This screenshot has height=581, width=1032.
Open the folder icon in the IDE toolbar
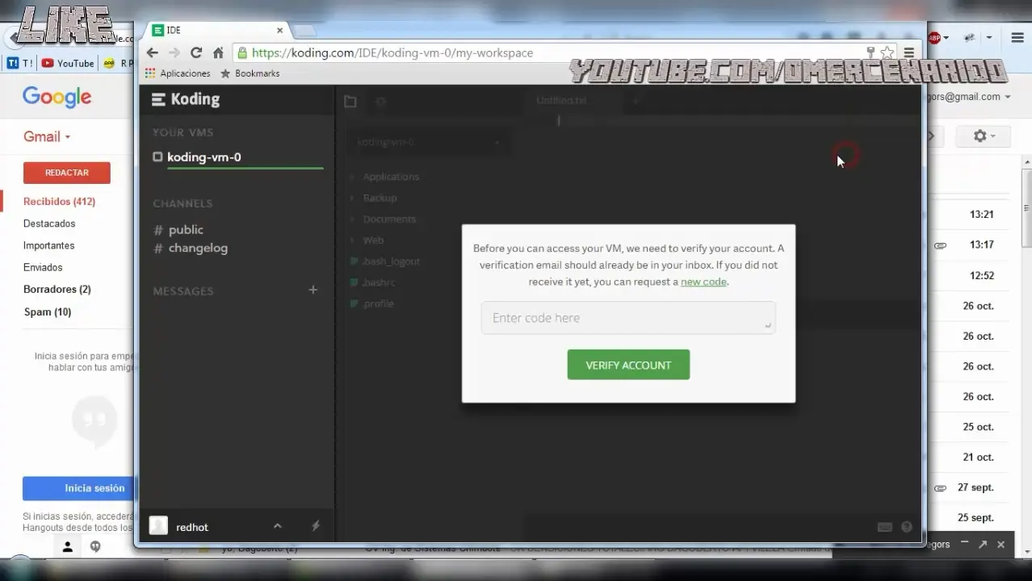(x=350, y=102)
